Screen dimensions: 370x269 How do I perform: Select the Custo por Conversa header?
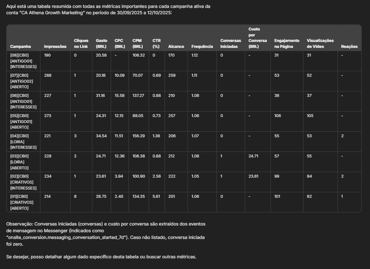click(257, 38)
